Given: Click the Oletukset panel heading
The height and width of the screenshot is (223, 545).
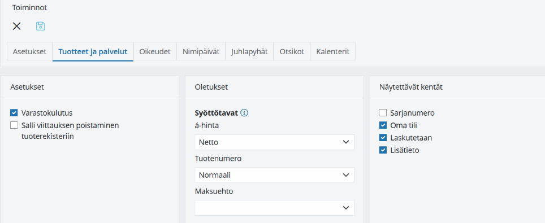Looking at the screenshot, I should (x=211, y=87).
